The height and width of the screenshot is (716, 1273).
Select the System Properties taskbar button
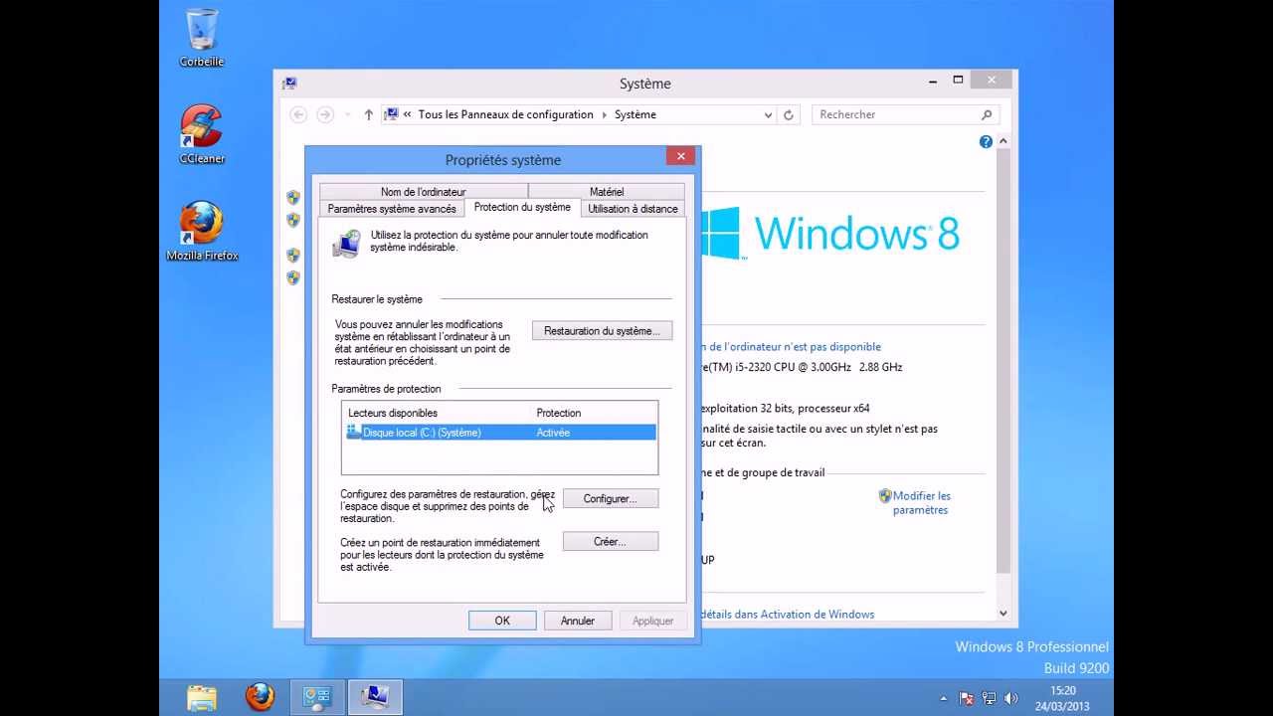pyautogui.click(x=375, y=697)
